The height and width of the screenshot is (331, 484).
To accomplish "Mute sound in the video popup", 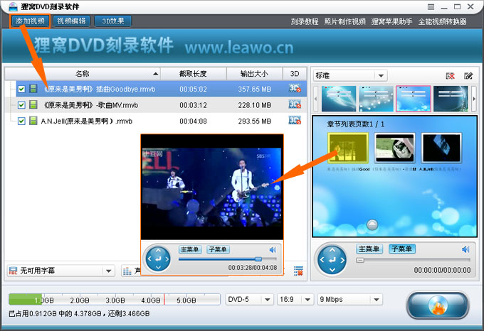I will click(x=273, y=250).
